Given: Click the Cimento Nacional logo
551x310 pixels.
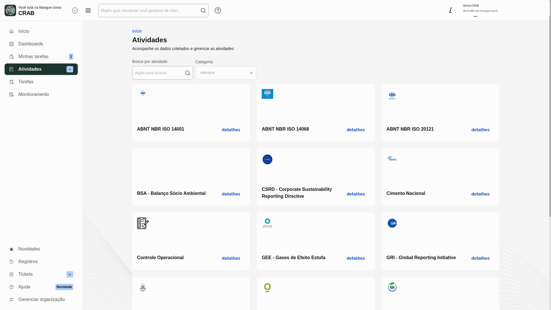Looking at the screenshot, I should [x=392, y=158].
